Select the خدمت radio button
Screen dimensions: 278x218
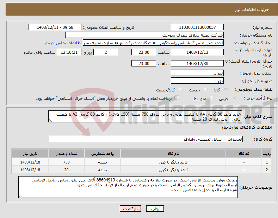(205, 89)
